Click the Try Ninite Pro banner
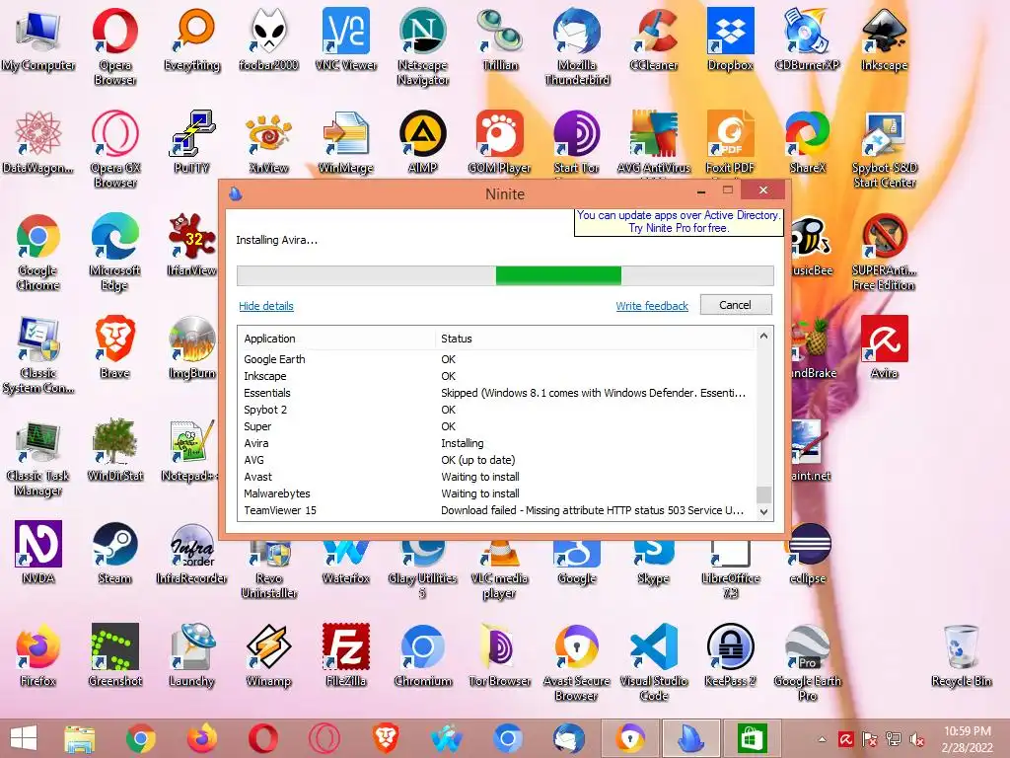The width and height of the screenshot is (1010, 758). [679, 222]
